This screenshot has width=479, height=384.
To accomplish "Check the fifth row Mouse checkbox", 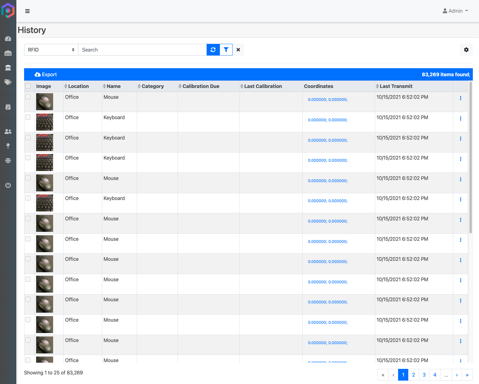I will tap(28, 178).
